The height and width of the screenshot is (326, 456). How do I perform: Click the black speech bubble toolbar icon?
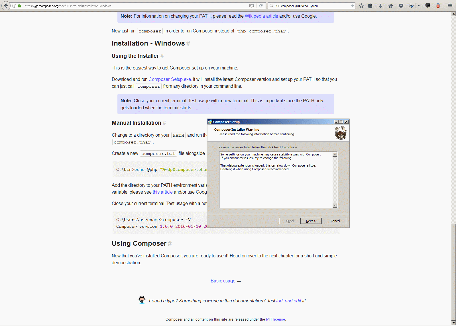pyautogui.click(x=428, y=6)
